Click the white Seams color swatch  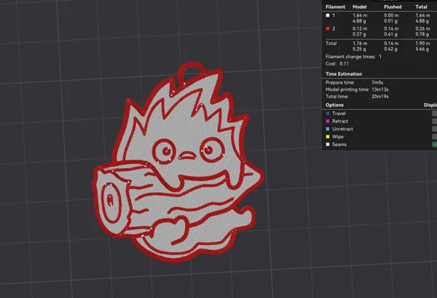pos(328,145)
